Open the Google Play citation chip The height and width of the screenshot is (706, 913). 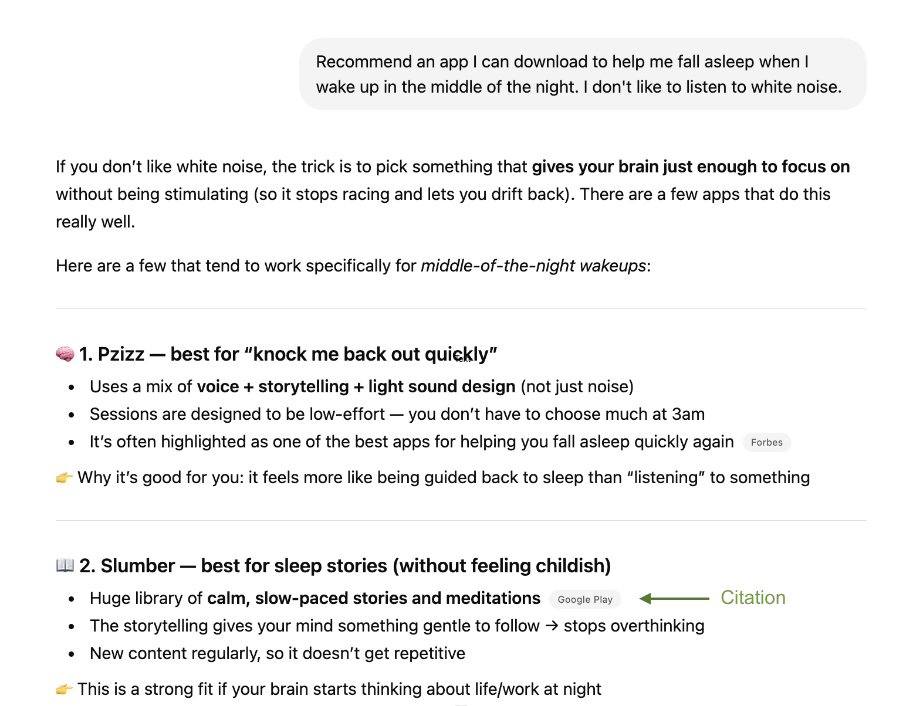pos(585,599)
